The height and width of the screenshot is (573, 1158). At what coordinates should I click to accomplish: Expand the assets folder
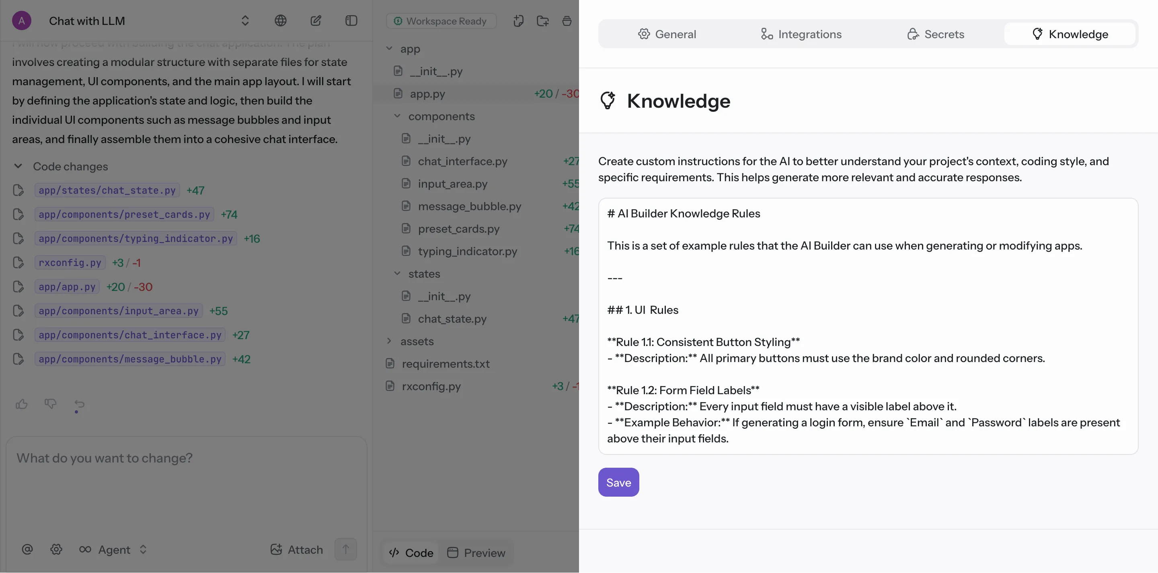389,341
